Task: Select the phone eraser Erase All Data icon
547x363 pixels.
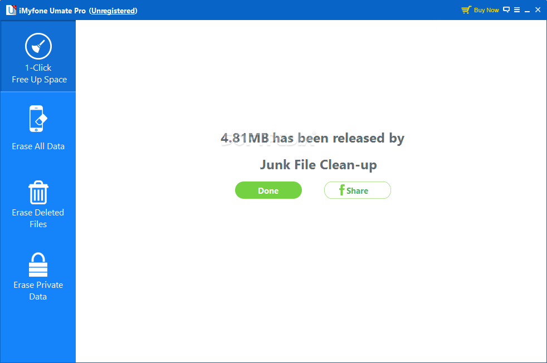Action: [x=38, y=119]
